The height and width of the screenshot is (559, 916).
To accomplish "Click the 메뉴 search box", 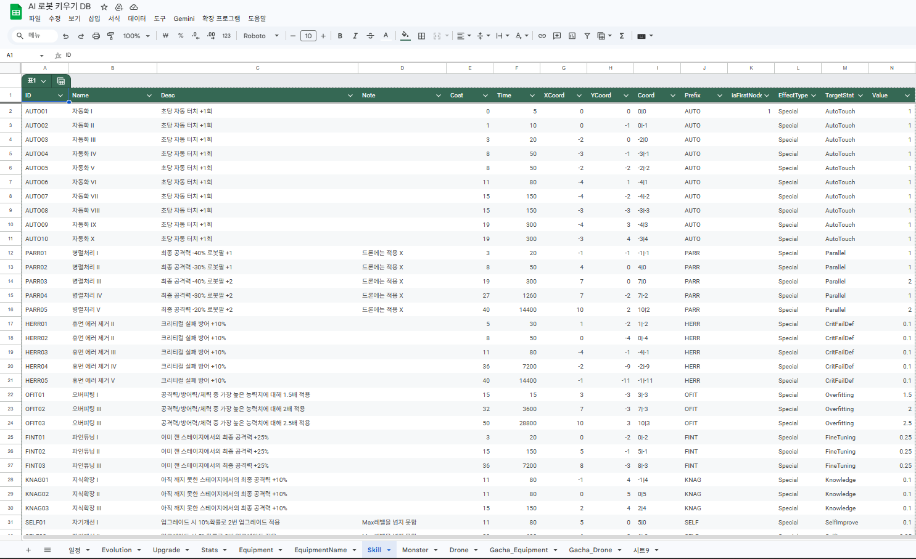I will tap(35, 36).
